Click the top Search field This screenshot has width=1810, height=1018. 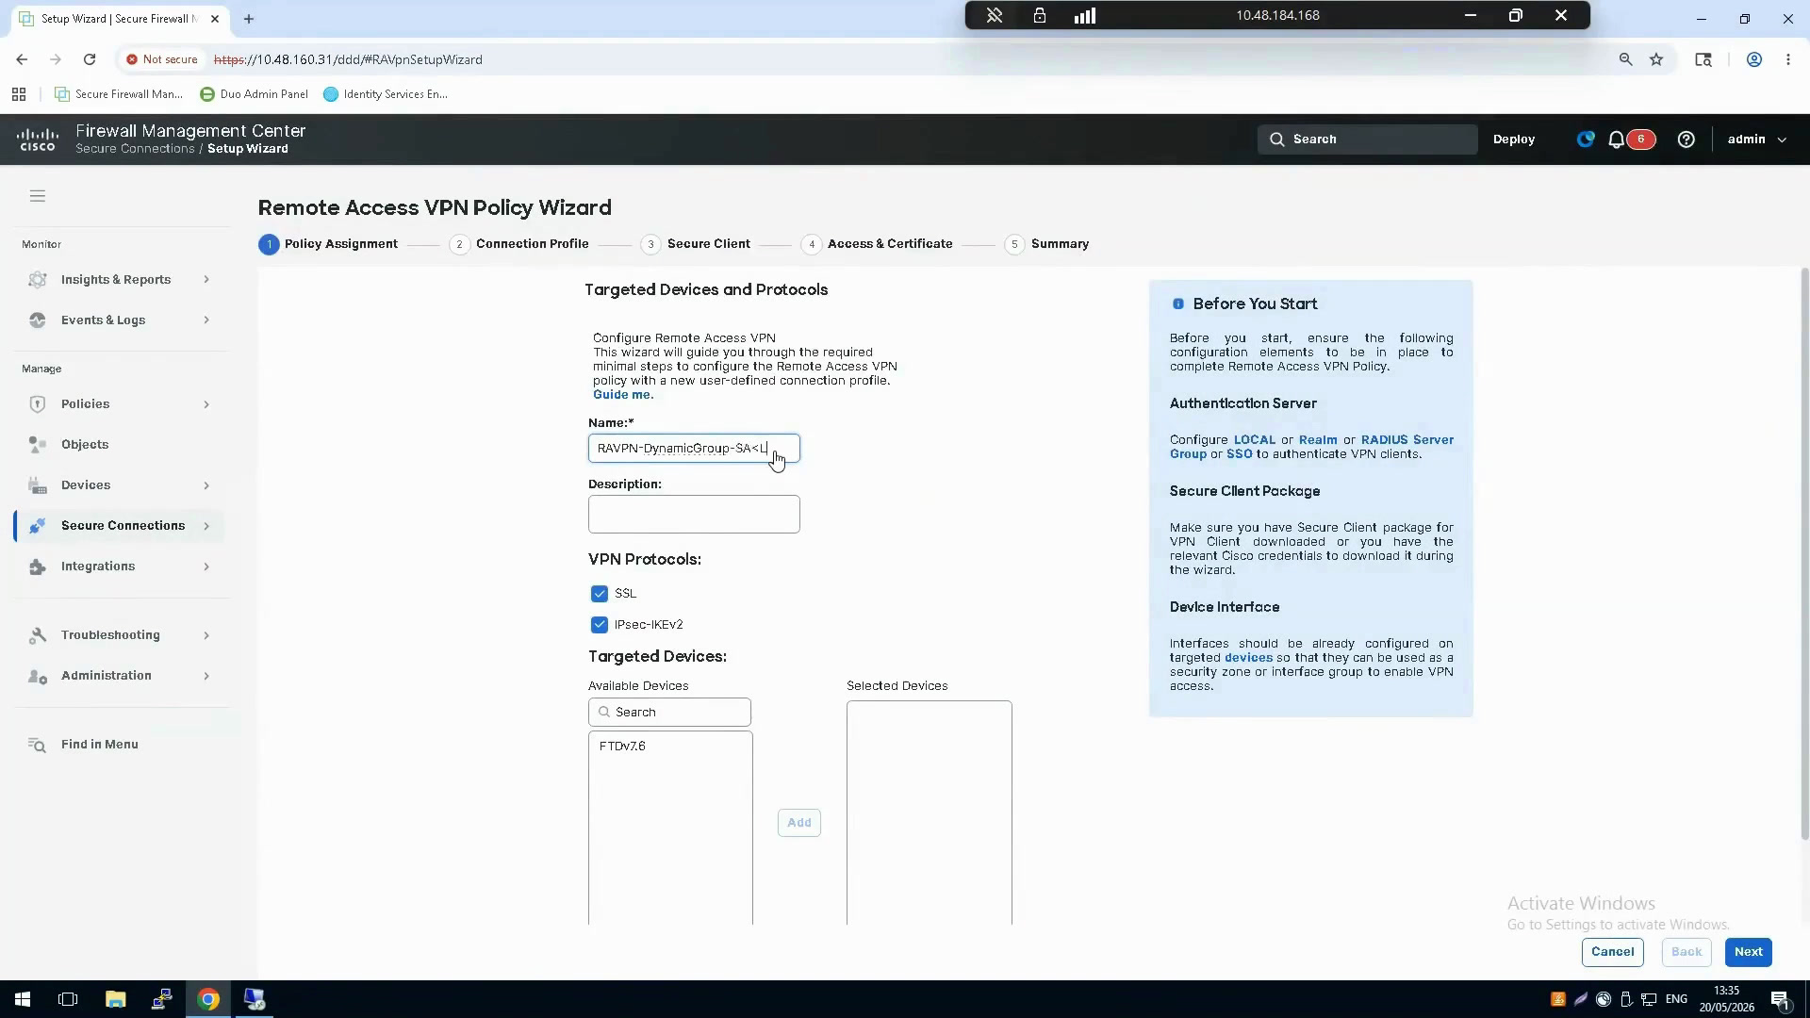coord(1367,140)
